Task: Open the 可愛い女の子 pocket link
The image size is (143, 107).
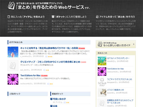Action: point(59,99)
